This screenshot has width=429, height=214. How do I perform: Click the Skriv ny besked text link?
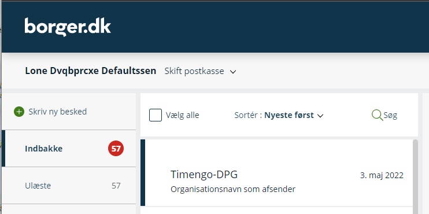58,112
